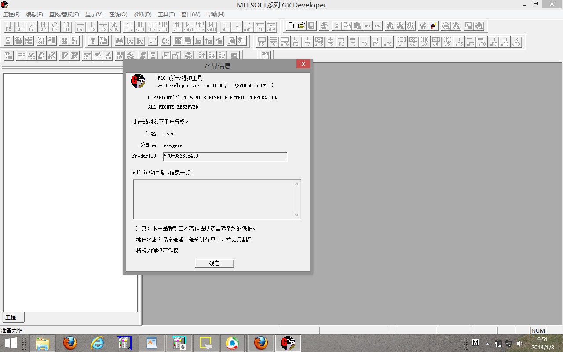
Task: Click the Undo arrow toolbar icon
Action: 367,26
